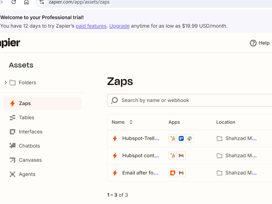Click the Zaps lightning bolt sidebar icon
Image resolution: width=272 pixels, height=204 pixels.
click(x=13, y=103)
